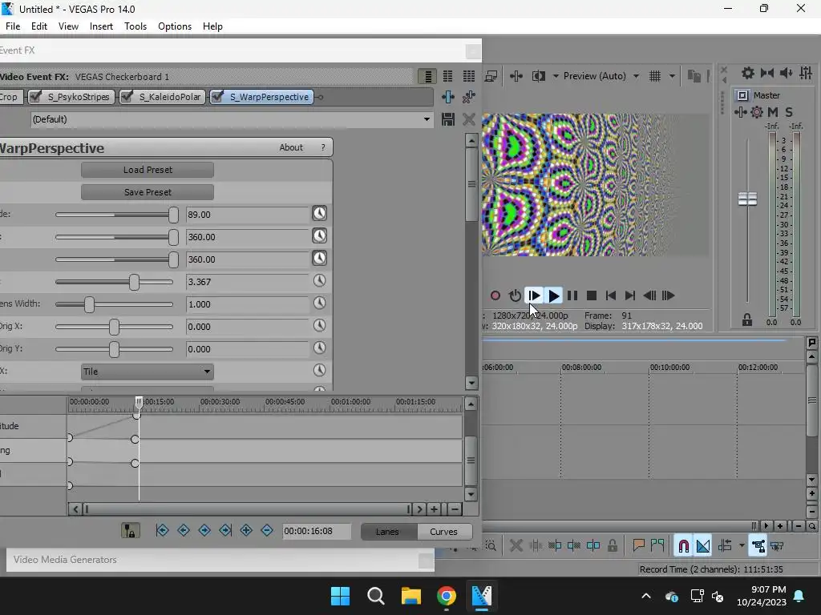Go to previous keyframe button
Screen dimensions: 821x615
pos(184,530)
